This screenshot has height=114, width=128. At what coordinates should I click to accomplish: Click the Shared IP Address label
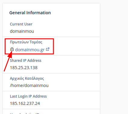pos(26,60)
